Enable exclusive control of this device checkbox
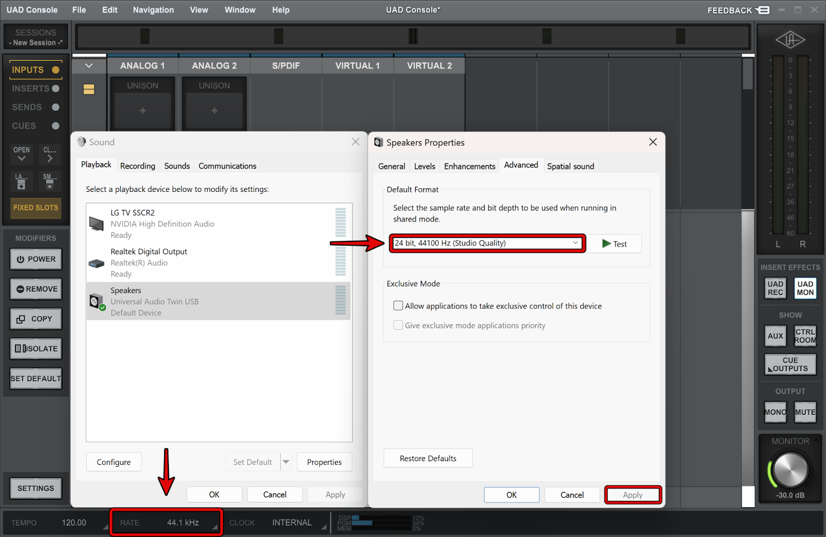 398,306
